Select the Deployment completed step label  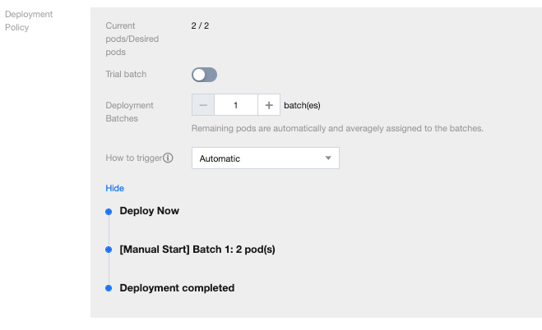pos(177,288)
